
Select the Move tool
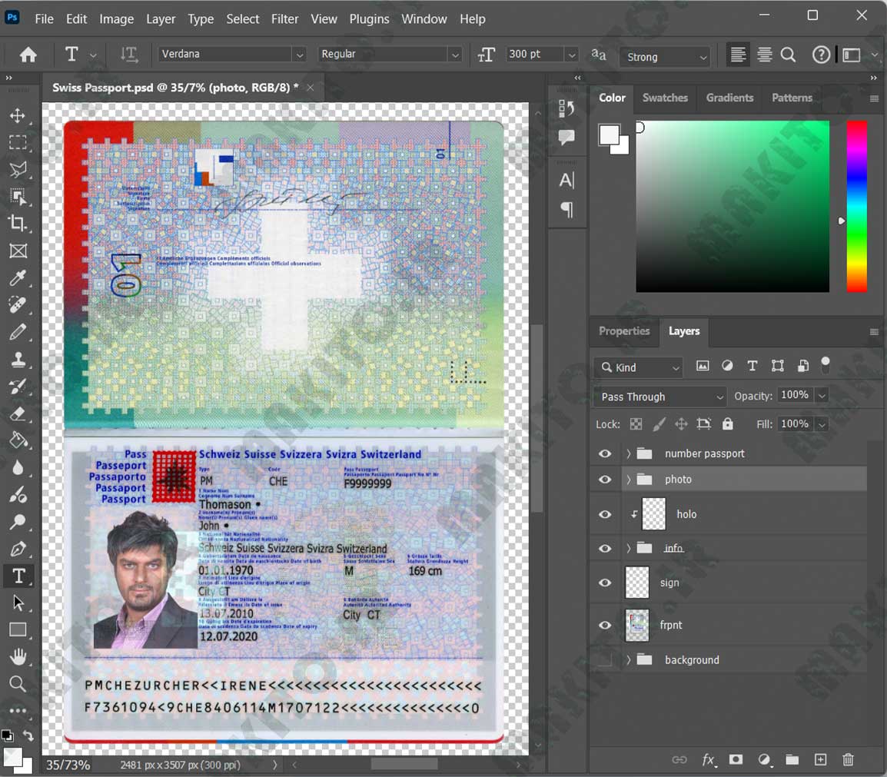[x=18, y=115]
